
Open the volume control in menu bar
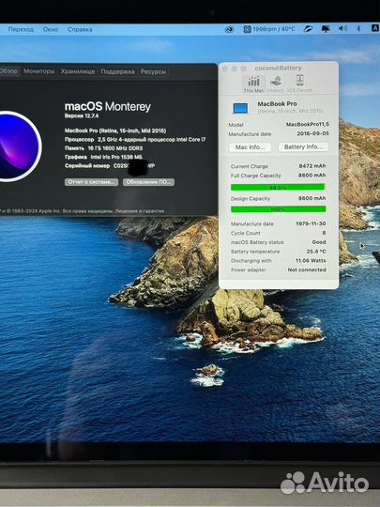coord(342,29)
